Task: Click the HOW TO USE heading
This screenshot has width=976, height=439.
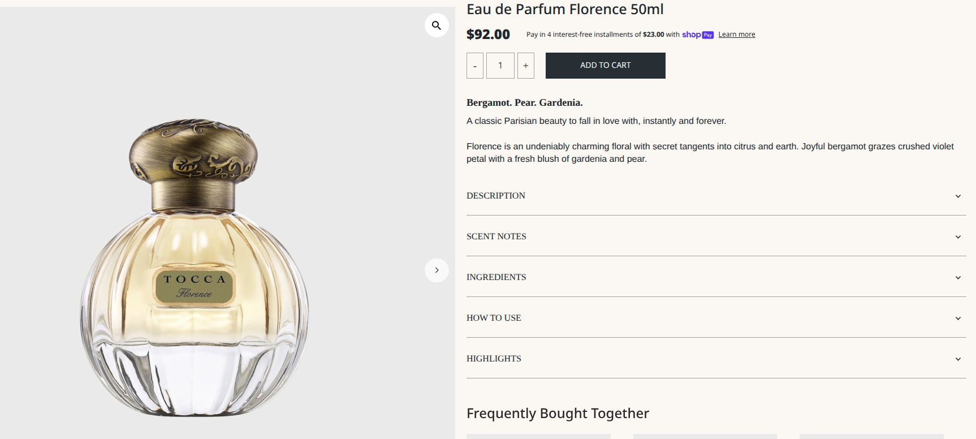Action: (494, 318)
